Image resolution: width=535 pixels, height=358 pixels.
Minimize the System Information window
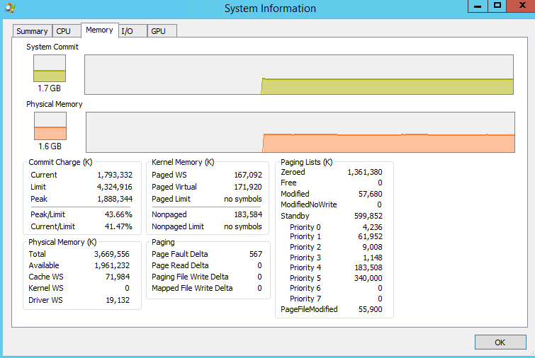coord(478,6)
